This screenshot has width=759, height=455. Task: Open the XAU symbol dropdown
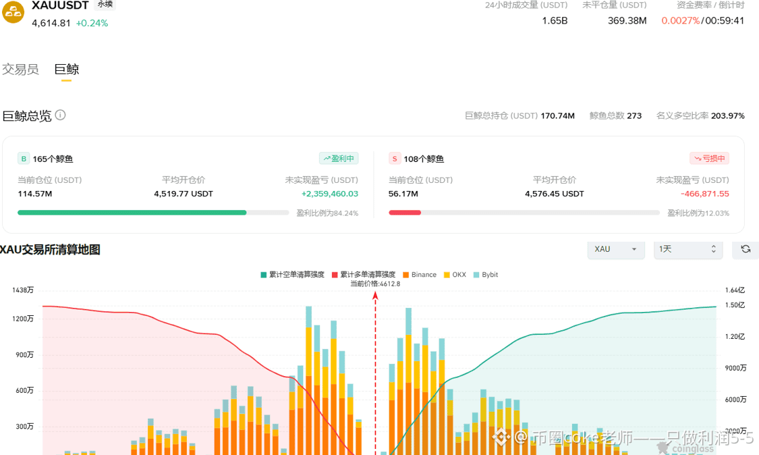616,249
